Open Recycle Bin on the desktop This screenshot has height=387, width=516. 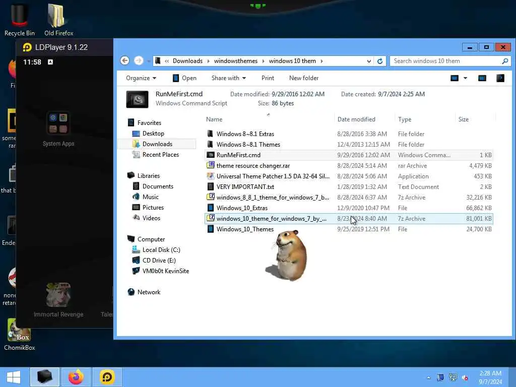20,20
